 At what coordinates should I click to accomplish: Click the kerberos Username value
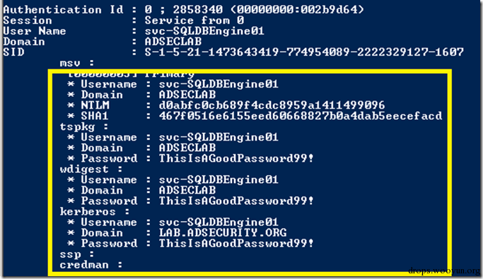pyautogui.click(x=219, y=222)
